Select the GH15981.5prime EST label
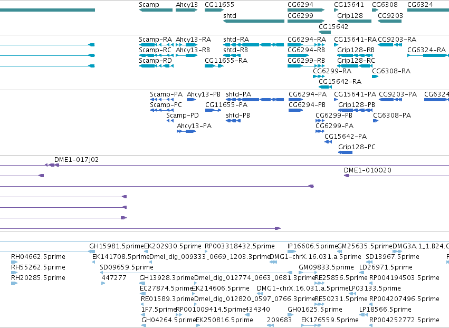The width and height of the screenshot is (449, 328). pos(117,246)
